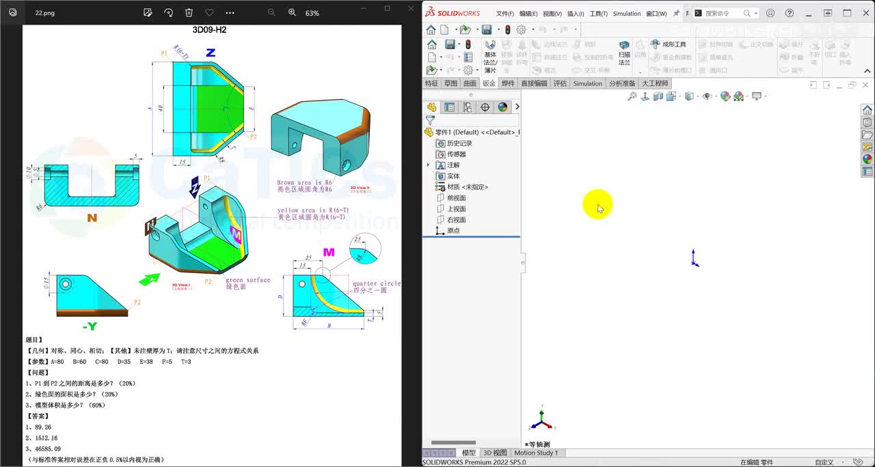Open the ConfigurationManager tab
875x467 pixels.
(x=467, y=107)
